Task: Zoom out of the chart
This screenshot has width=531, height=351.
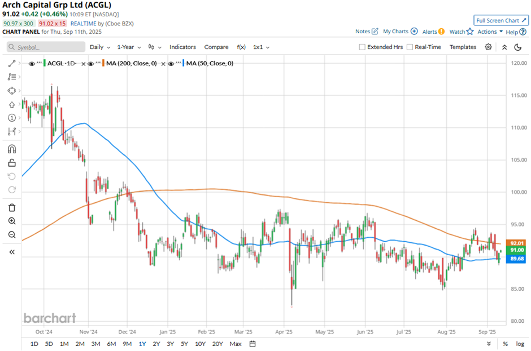Action: tap(12, 234)
